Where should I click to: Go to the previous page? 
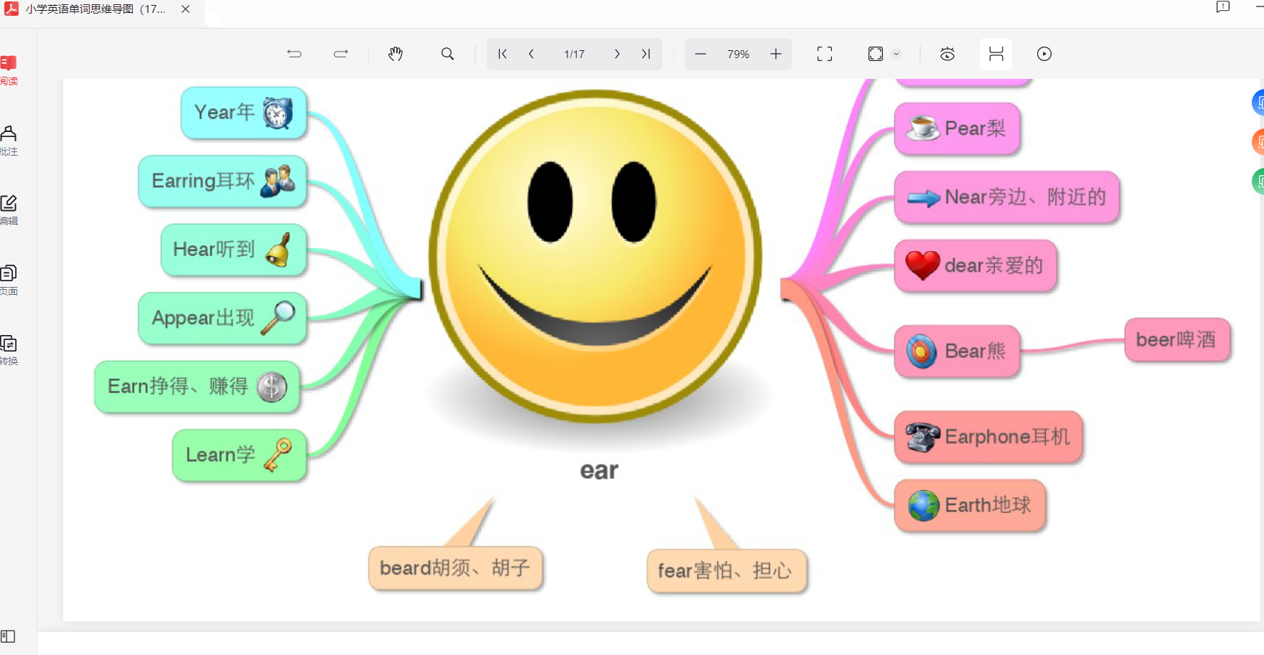[531, 54]
